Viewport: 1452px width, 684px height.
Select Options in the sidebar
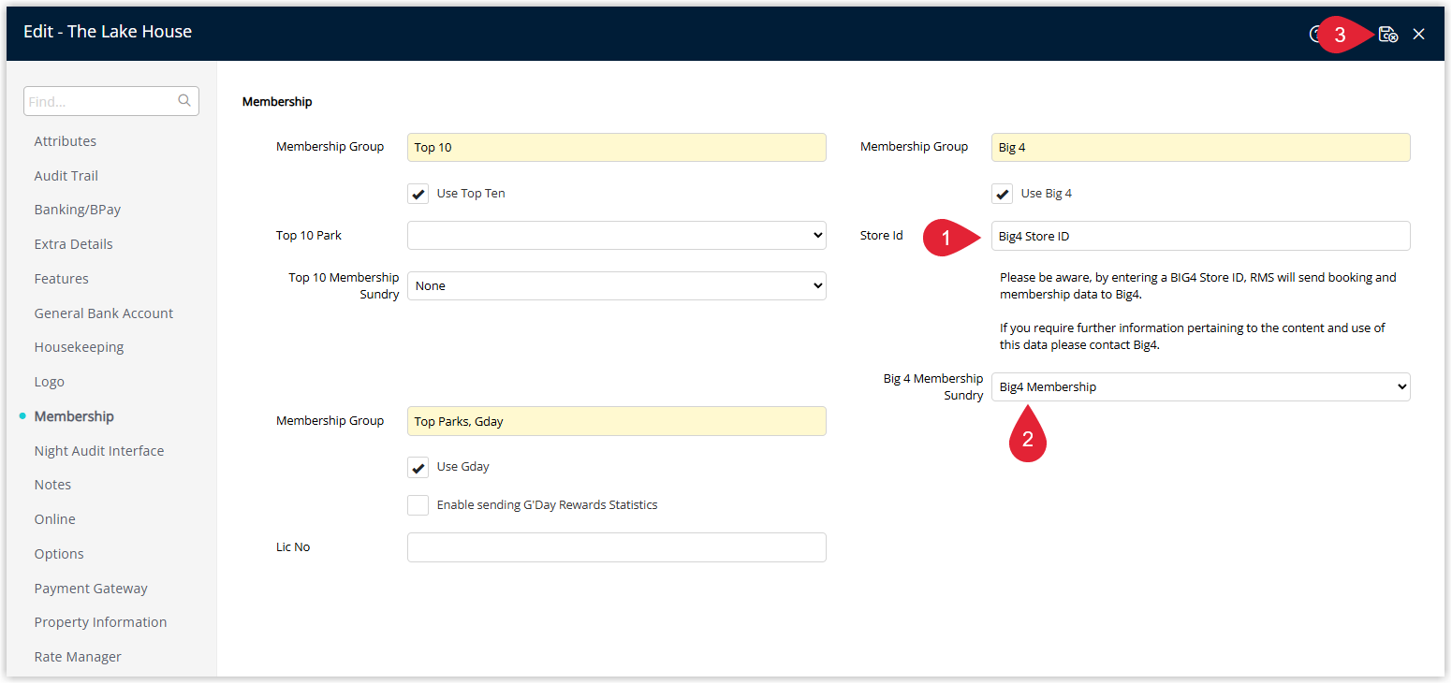pyautogui.click(x=59, y=554)
